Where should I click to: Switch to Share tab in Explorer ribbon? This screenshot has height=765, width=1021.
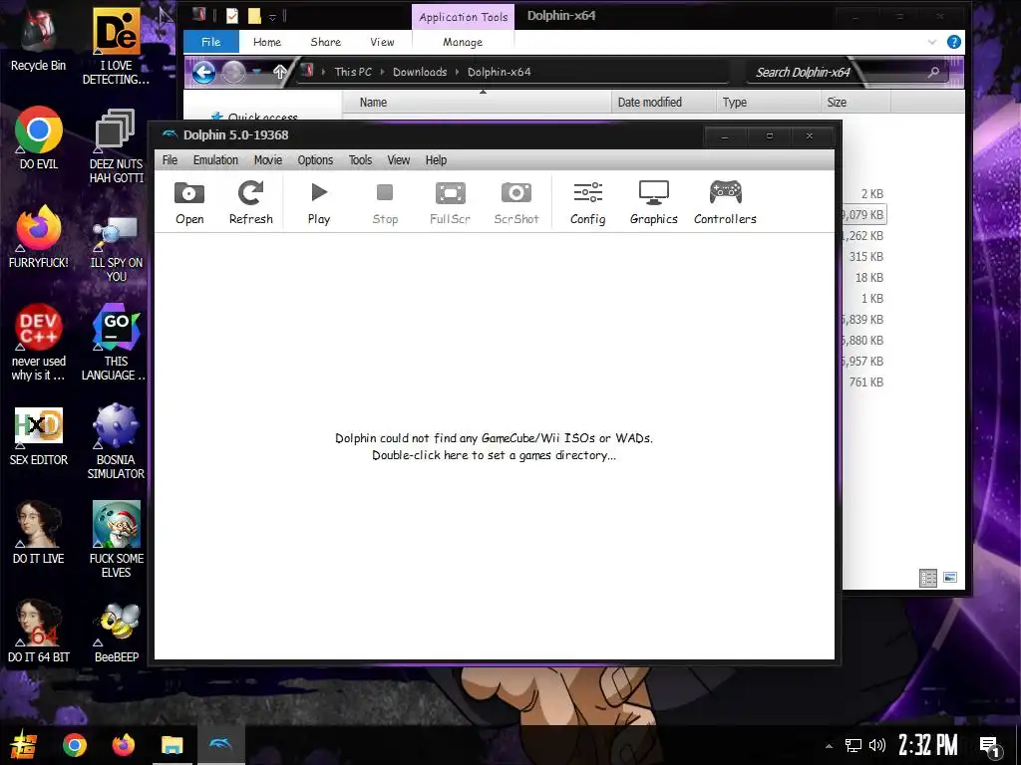click(326, 42)
